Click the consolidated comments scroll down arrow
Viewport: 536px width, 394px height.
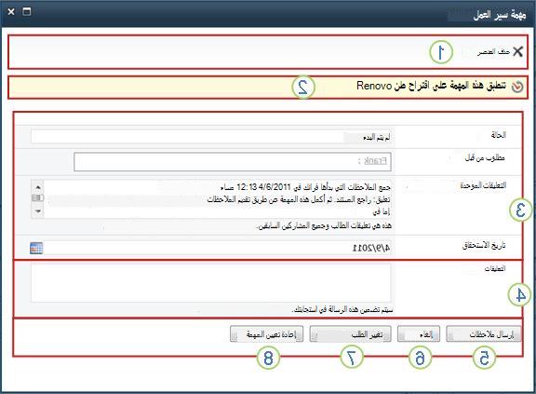pyautogui.click(x=38, y=211)
